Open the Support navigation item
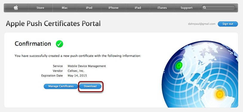The image size is (243, 112). click(186, 8)
